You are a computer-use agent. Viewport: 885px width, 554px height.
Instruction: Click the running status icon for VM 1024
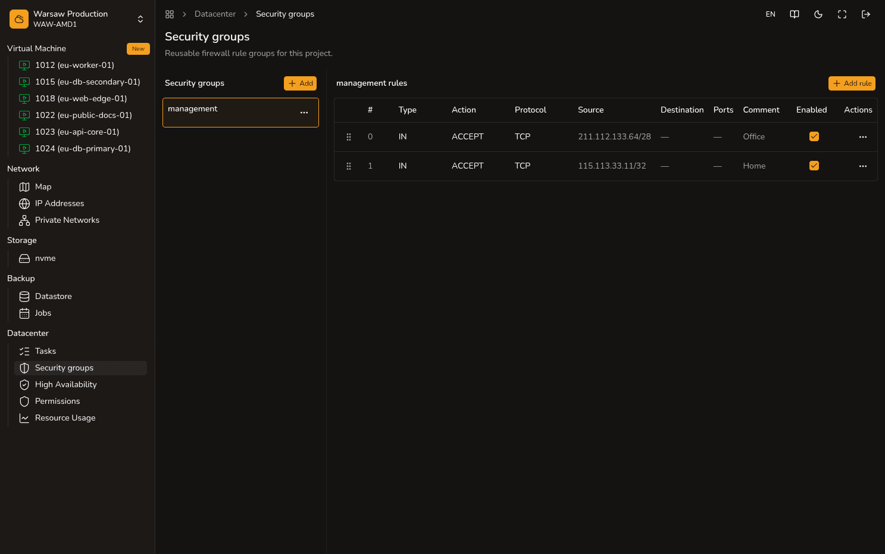pos(24,148)
